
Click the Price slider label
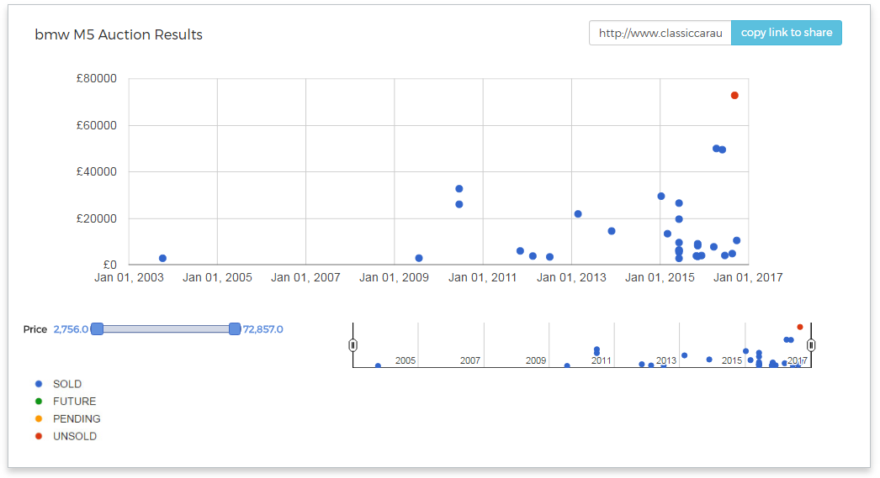click(34, 329)
